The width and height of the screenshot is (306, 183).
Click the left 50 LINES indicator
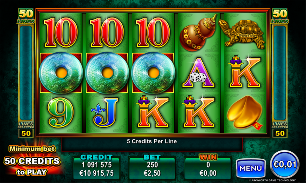(x=26, y=16)
